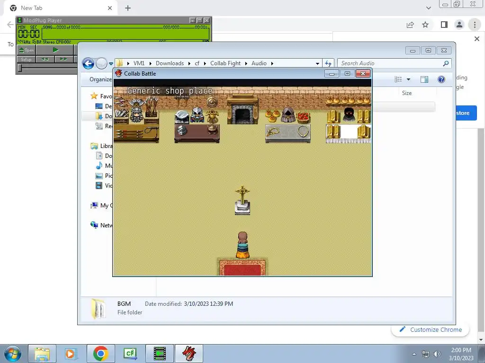
Task: Click necklace on the gray table
Action: pos(304,132)
